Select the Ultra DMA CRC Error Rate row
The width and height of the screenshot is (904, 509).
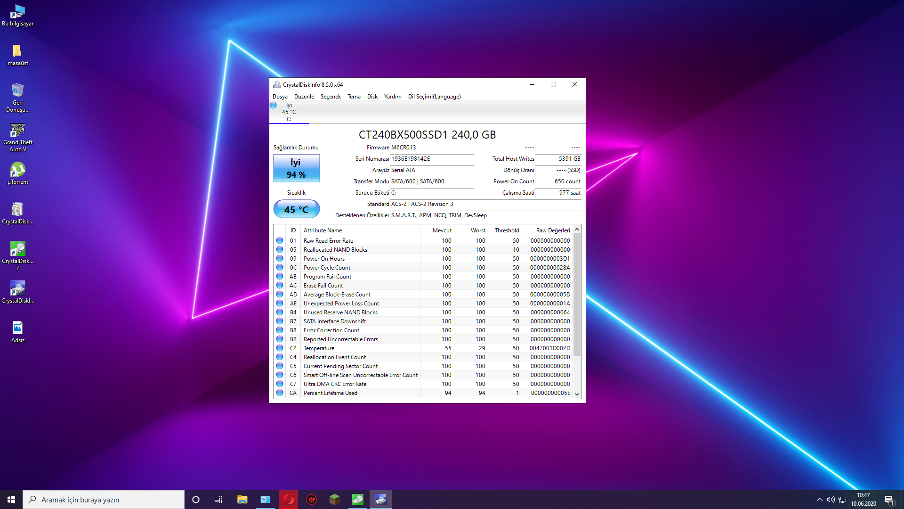pyautogui.click(x=423, y=384)
